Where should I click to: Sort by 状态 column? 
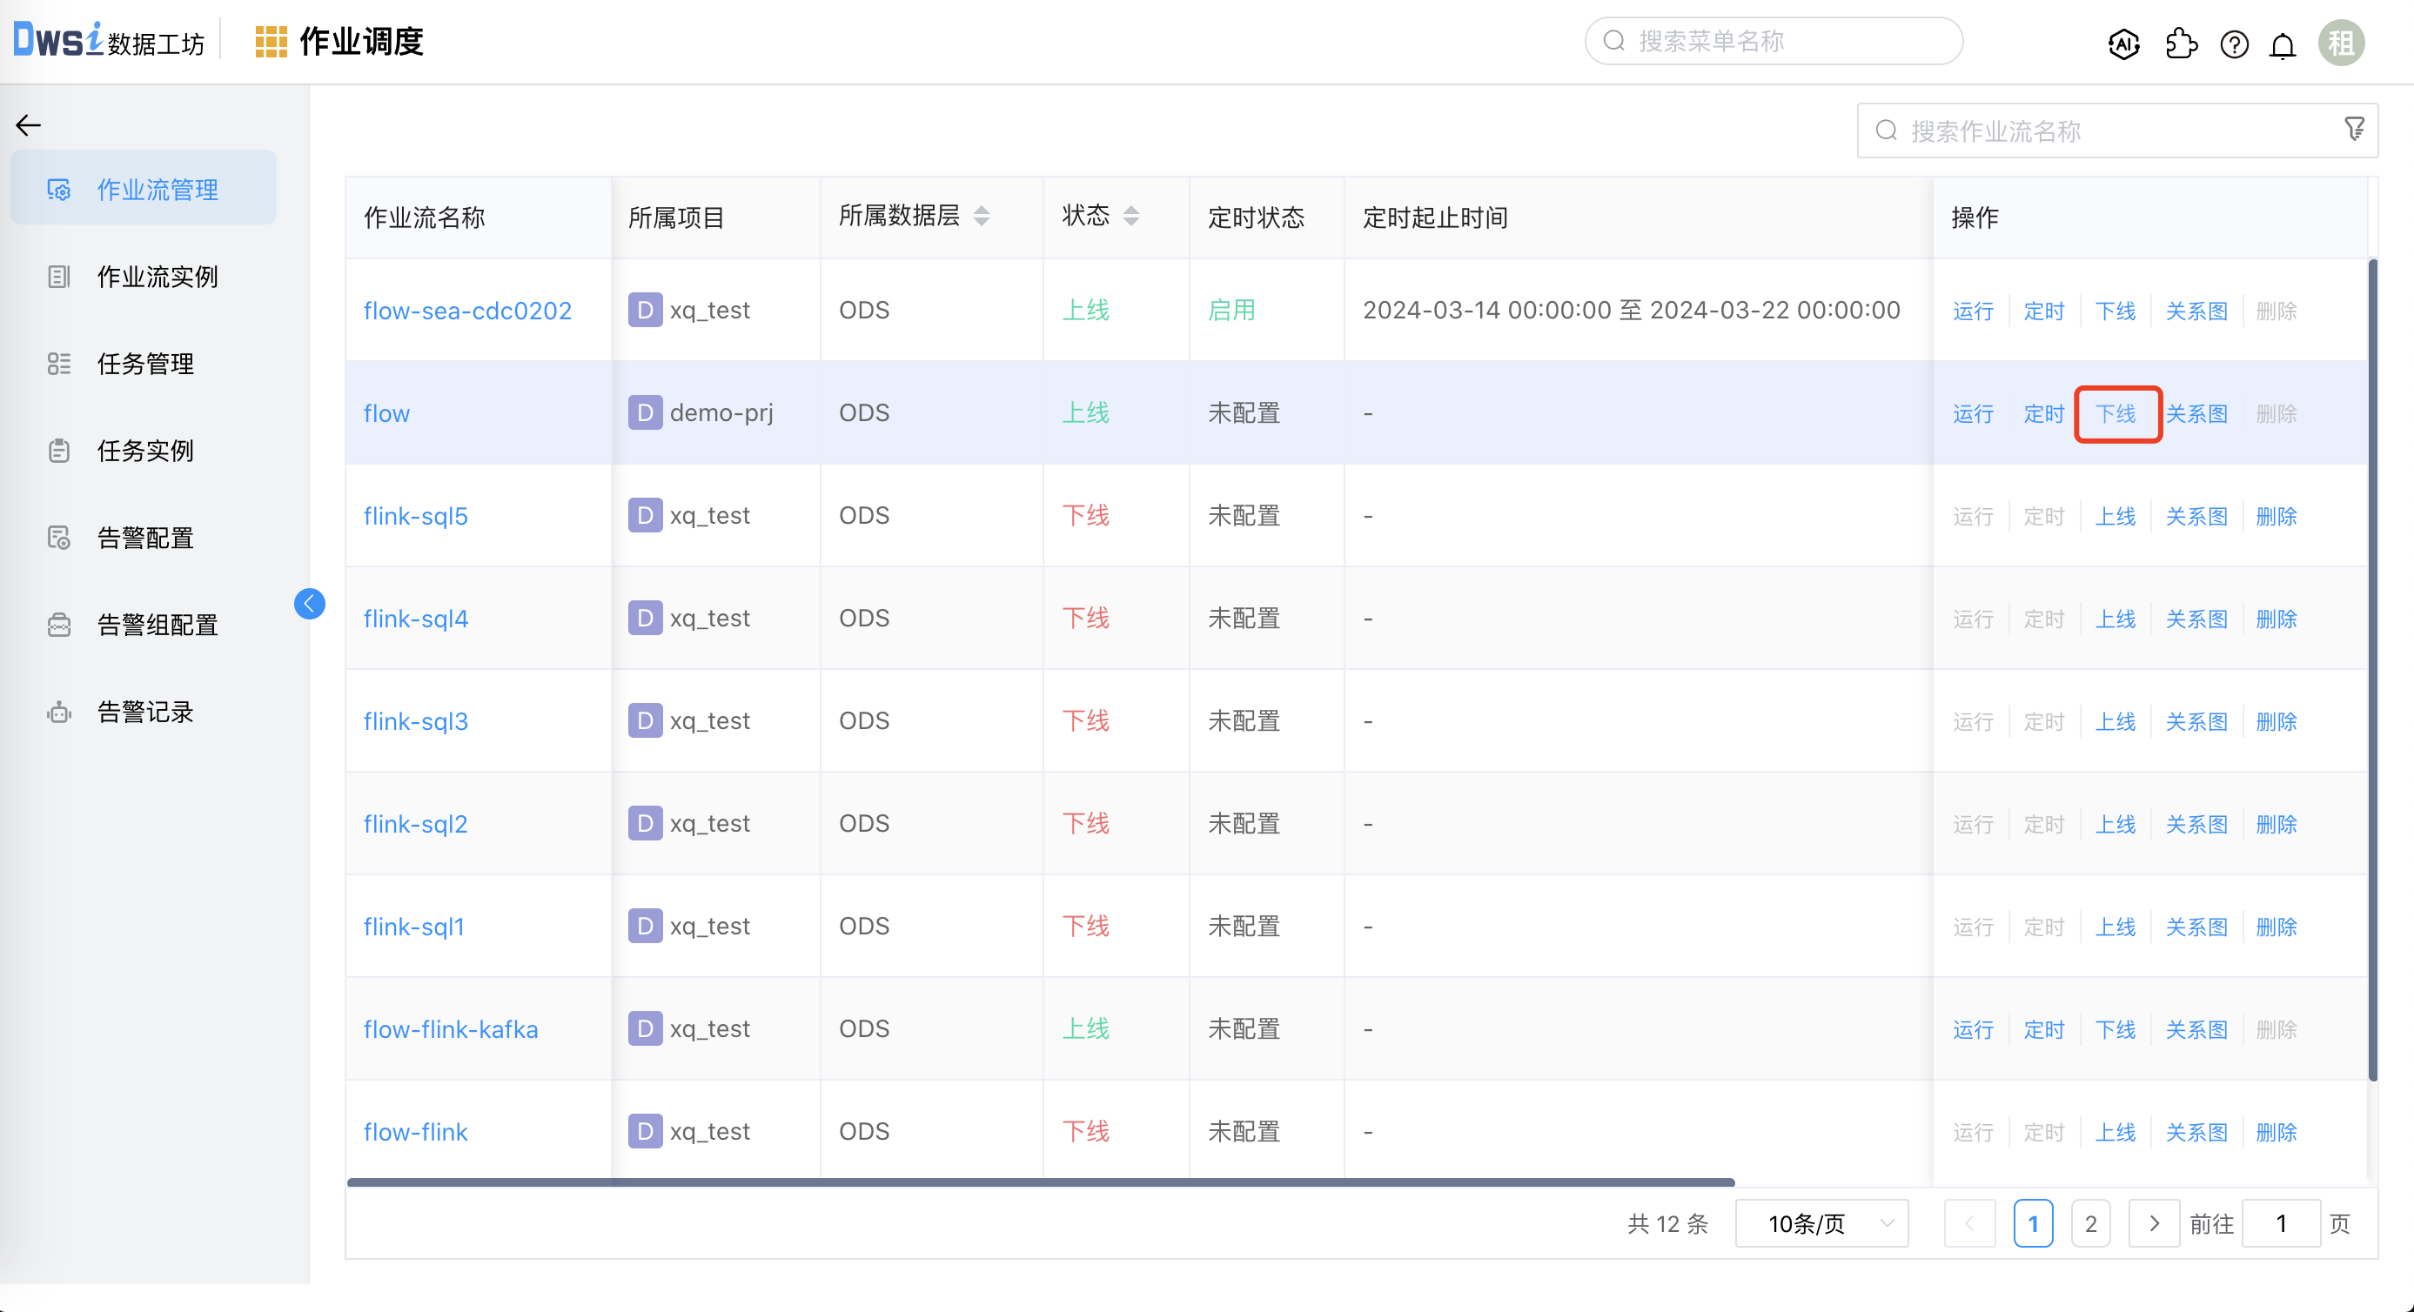pos(1130,217)
